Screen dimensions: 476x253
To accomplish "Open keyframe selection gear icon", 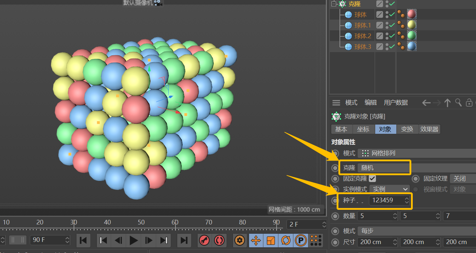I will point(239,240).
